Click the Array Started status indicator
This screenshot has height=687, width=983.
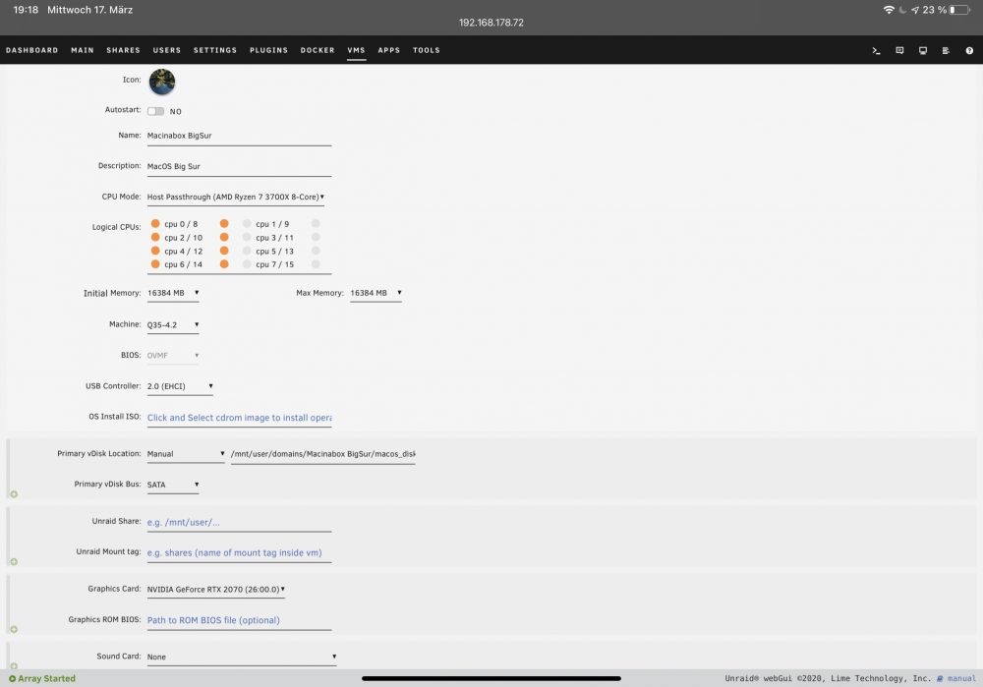(x=42, y=678)
